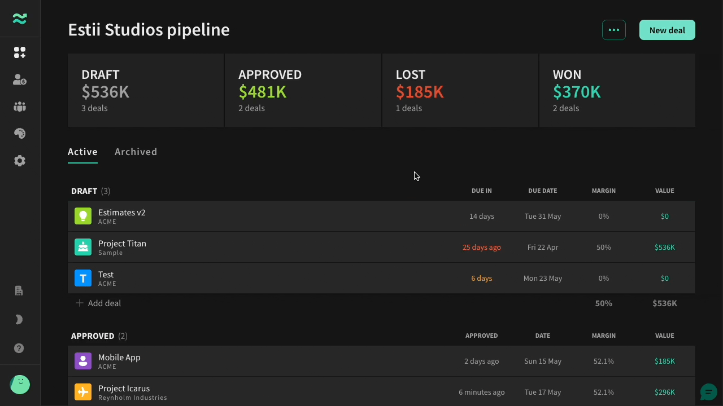Click Project Titan's 50% margin
723x406 pixels.
point(604,247)
